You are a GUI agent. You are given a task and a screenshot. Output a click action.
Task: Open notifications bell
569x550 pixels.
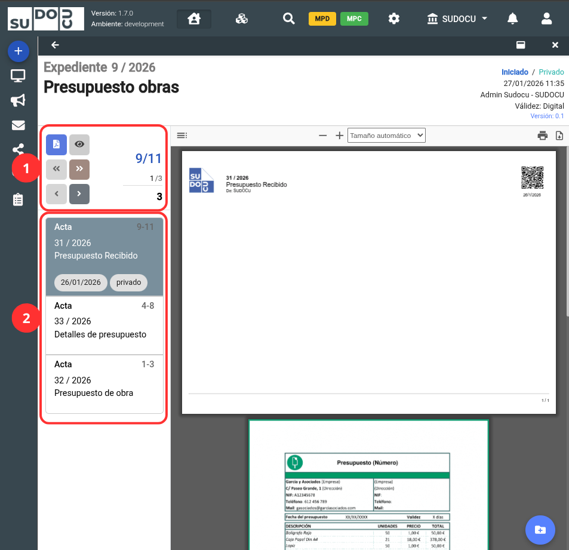pos(512,19)
